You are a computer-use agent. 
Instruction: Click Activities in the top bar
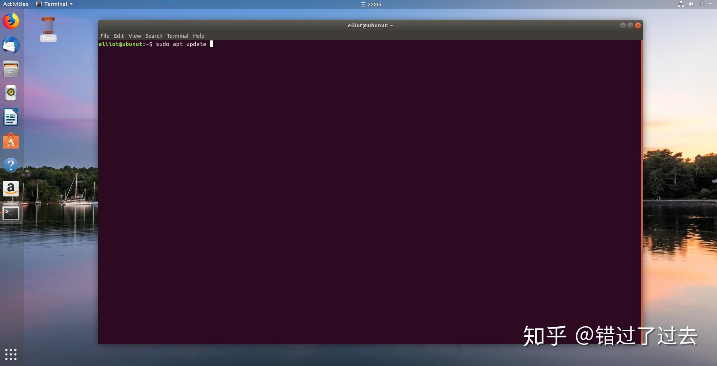point(15,4)
